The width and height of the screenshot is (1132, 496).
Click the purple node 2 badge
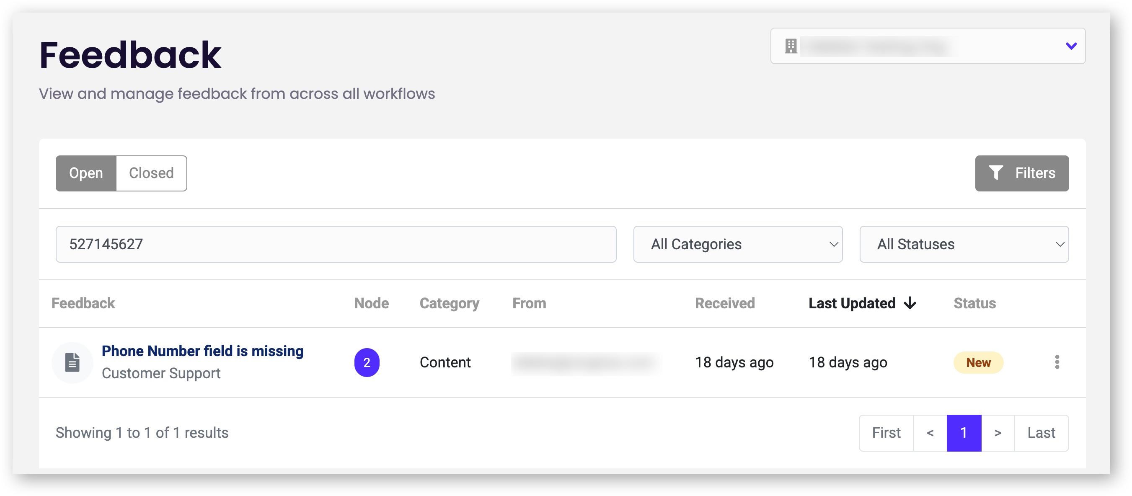point(367,362)
